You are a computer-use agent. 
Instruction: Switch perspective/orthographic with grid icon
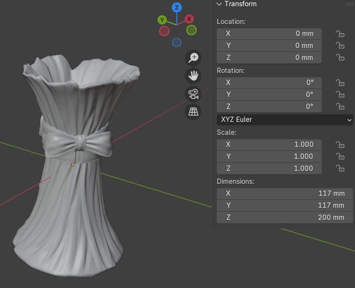pyautogui.click(x=193, y=111)
